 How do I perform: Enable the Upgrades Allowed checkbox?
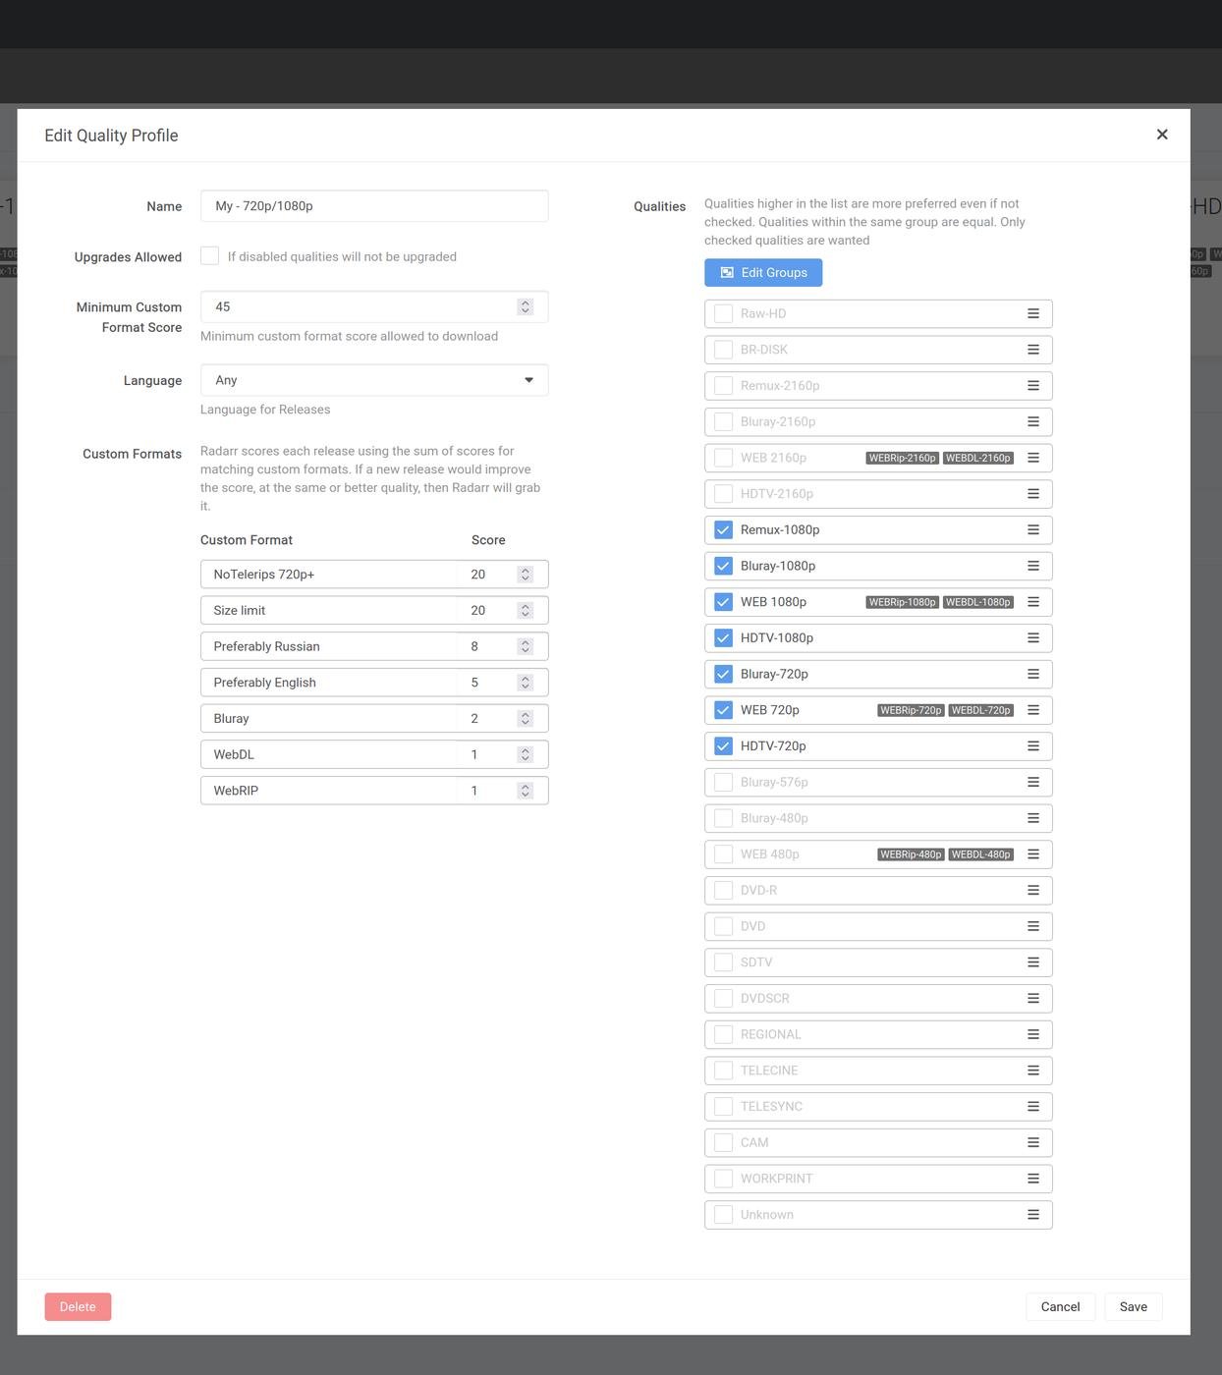click(x=210, y=256)
